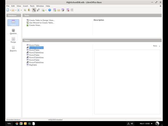Screen dimensions: 168x126
Task: Click the New document icon in toolbar
Action: click(8, 10)
